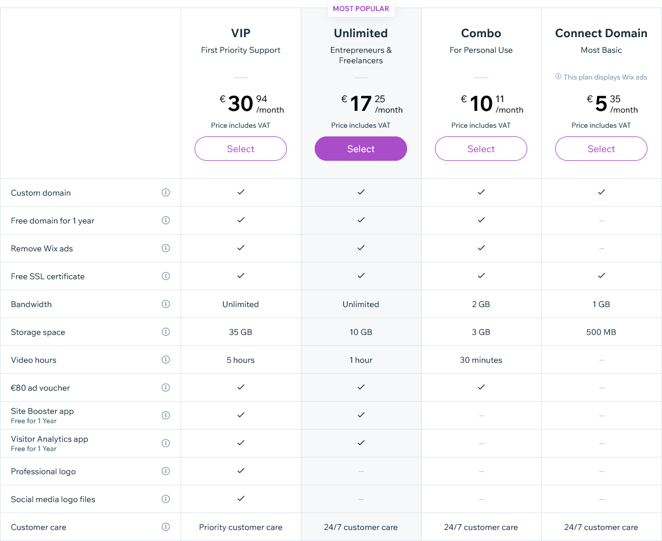Click the Combo checkmark for Remove Wix ads

pyautogui.click(x=481, y=248)
